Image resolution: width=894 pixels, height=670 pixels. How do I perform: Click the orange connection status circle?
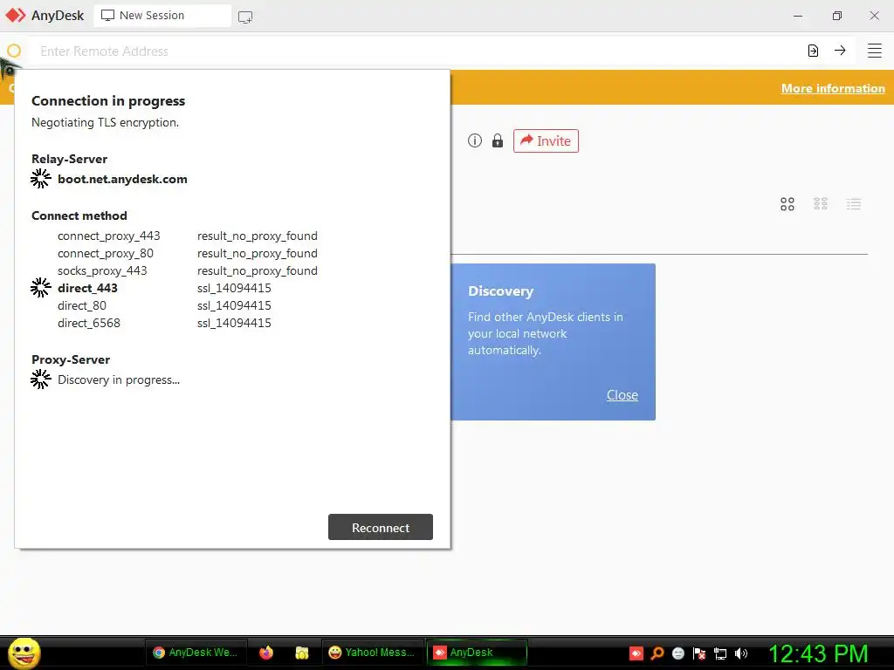pyautogui.click(x=14, y=51)
